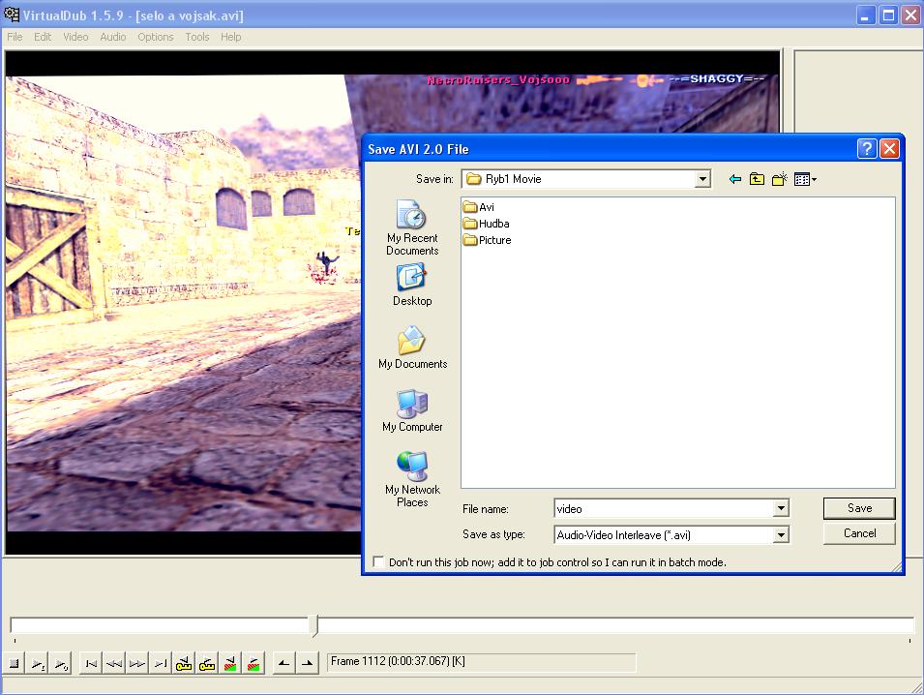Maximize the VirtualDub window
The height and width of the screenshot is (695, 924).
point(888,15)
